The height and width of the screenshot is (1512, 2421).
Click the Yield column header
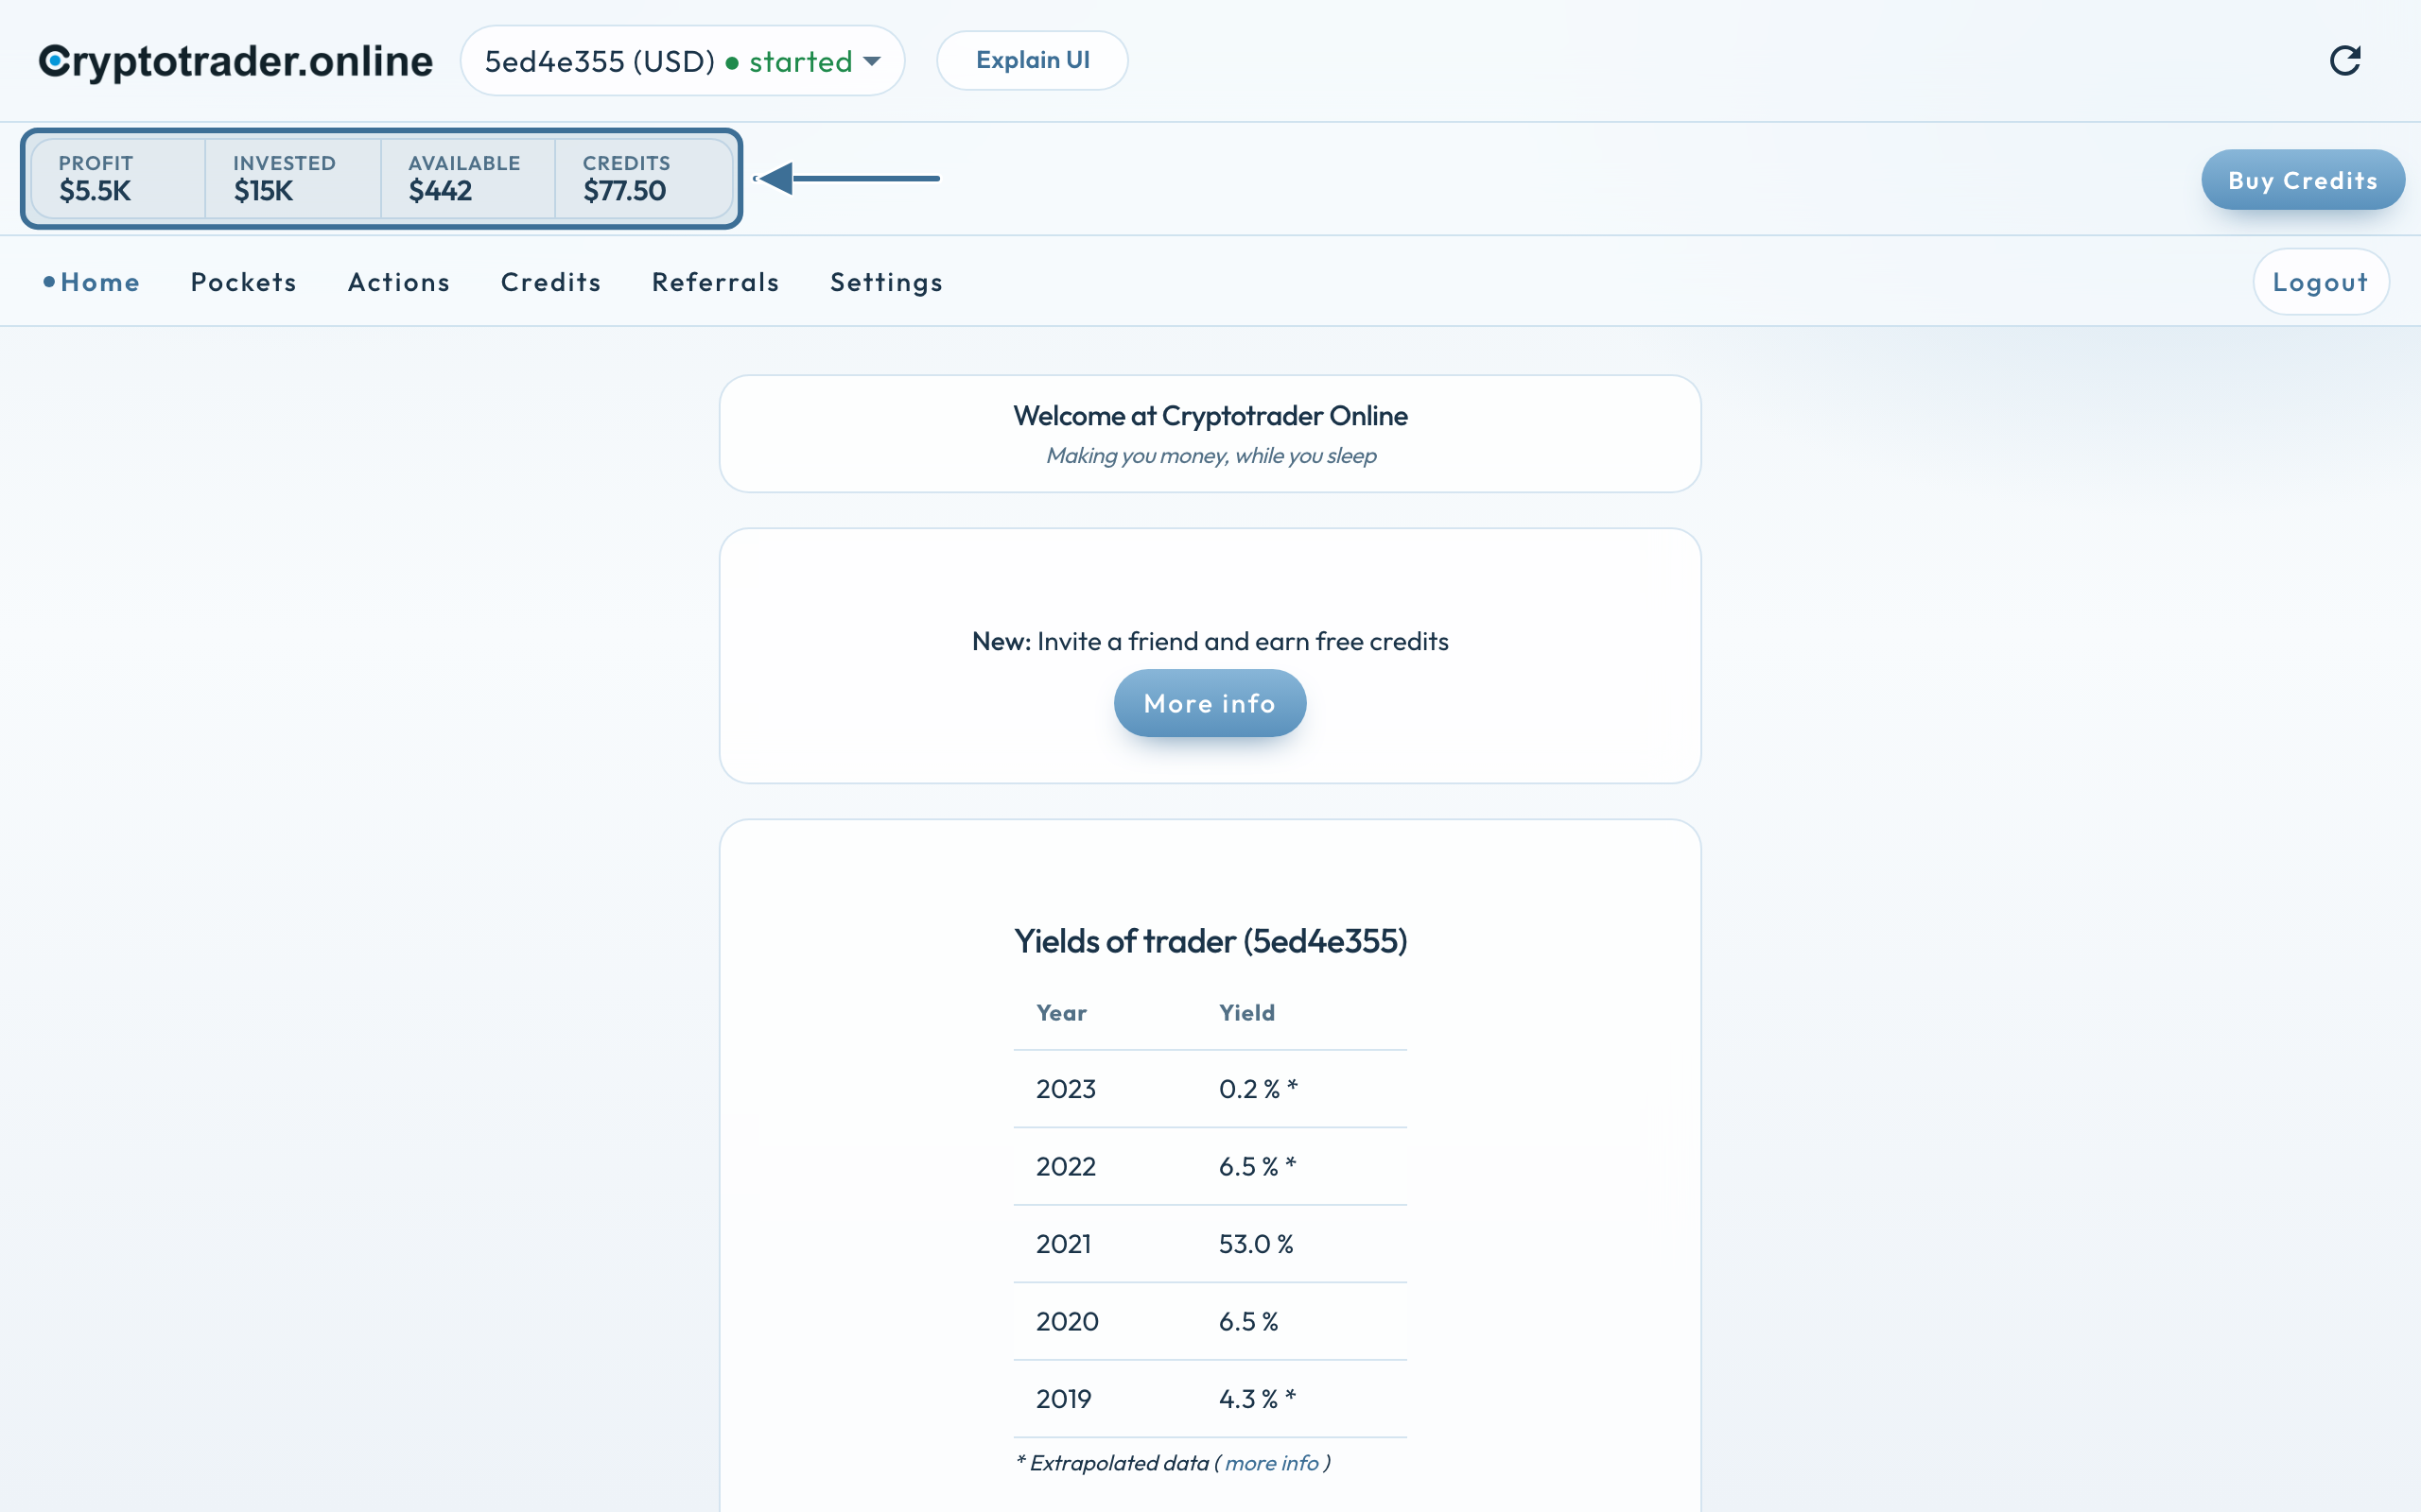click(1246, 1012)
